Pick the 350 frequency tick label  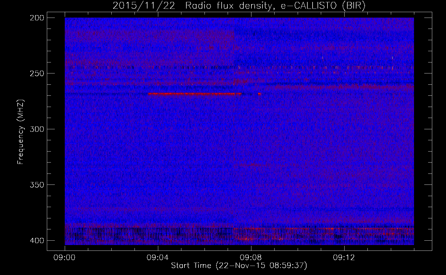[x=37, y=185]
